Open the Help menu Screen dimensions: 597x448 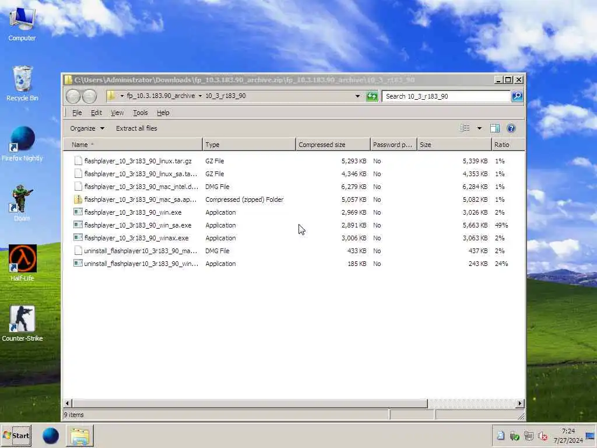pos(163,113)
